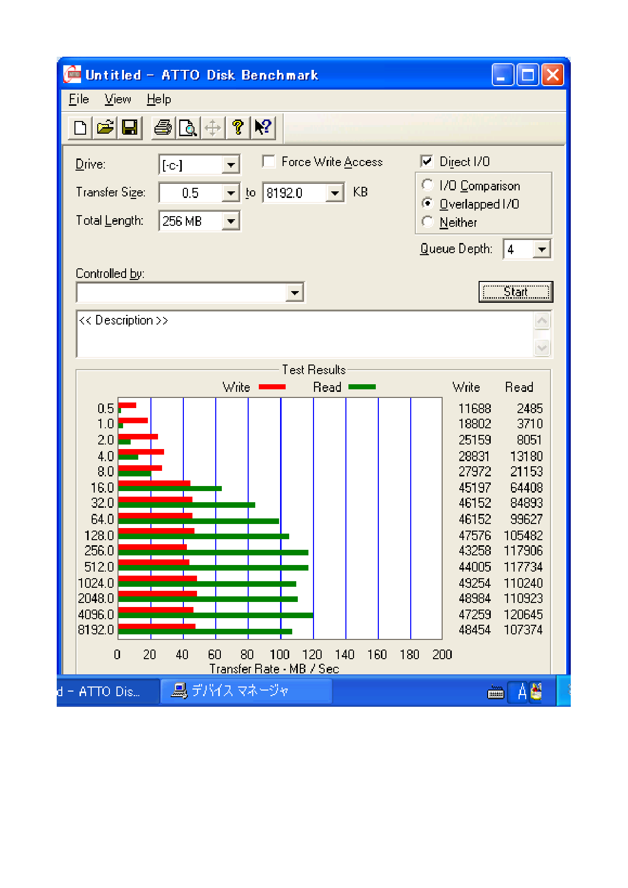
Task: Click the description scrollbar up arrow
Action: click(542, 320)
